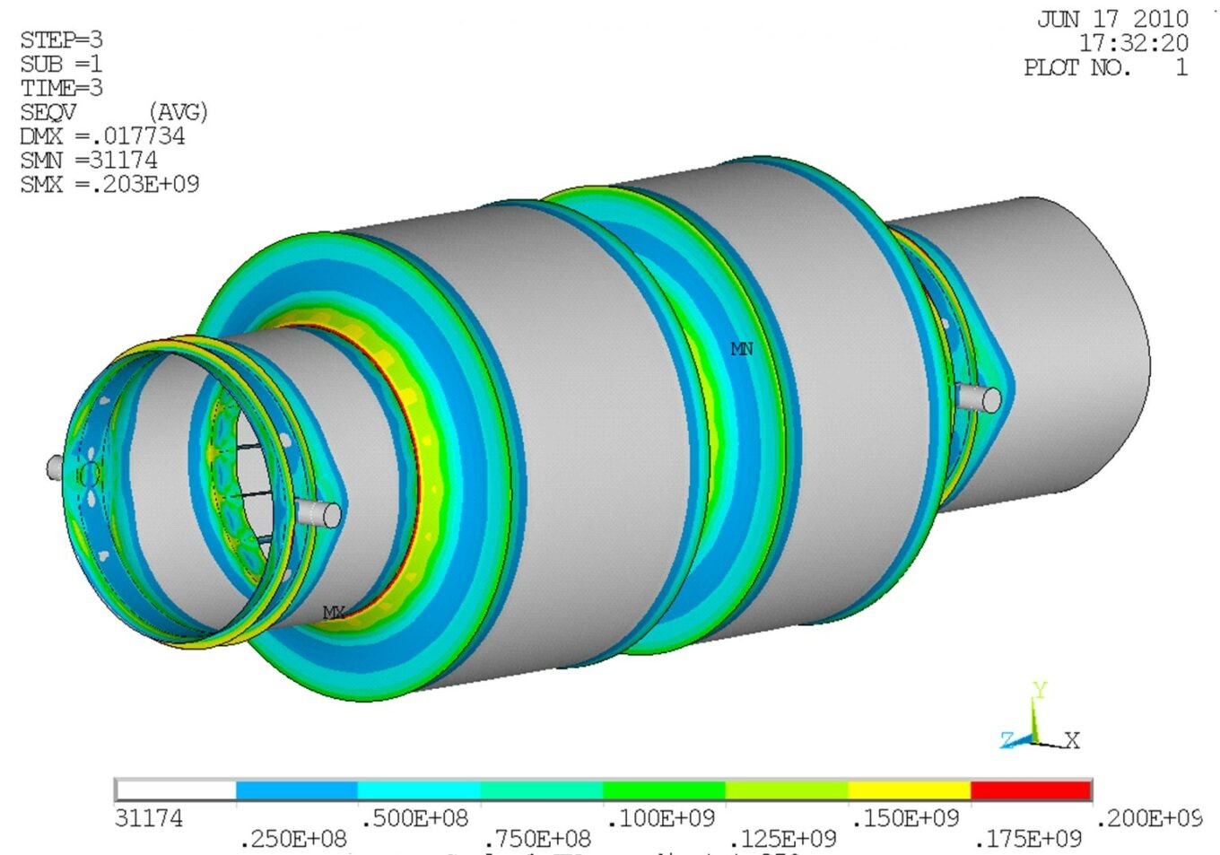Select the SEQV (AVG) result label
This screenshot has width=1220, height=855.
pyautogui.click(x=113, y=112)
